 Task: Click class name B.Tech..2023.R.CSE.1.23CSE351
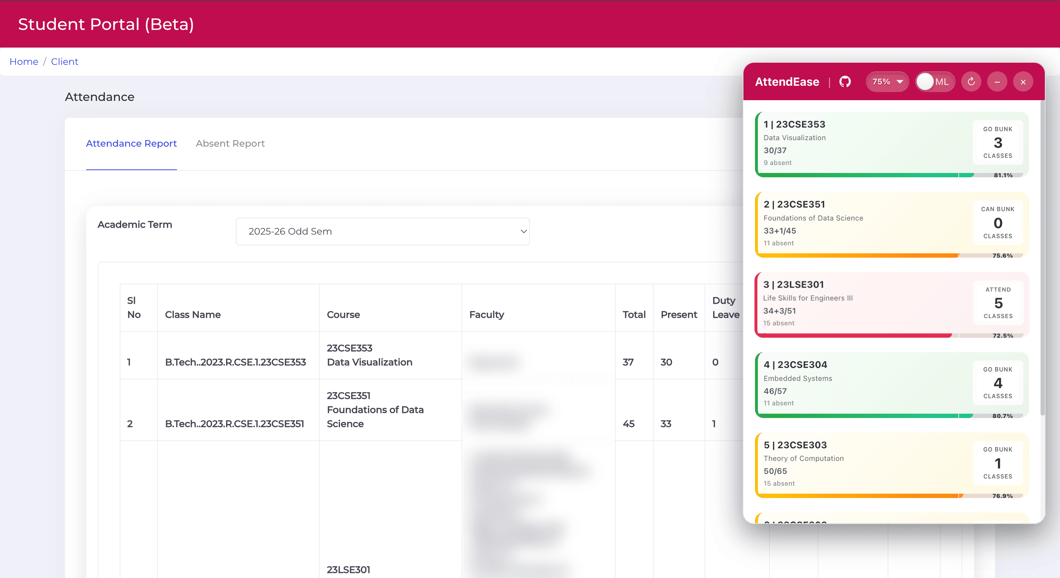235,424
